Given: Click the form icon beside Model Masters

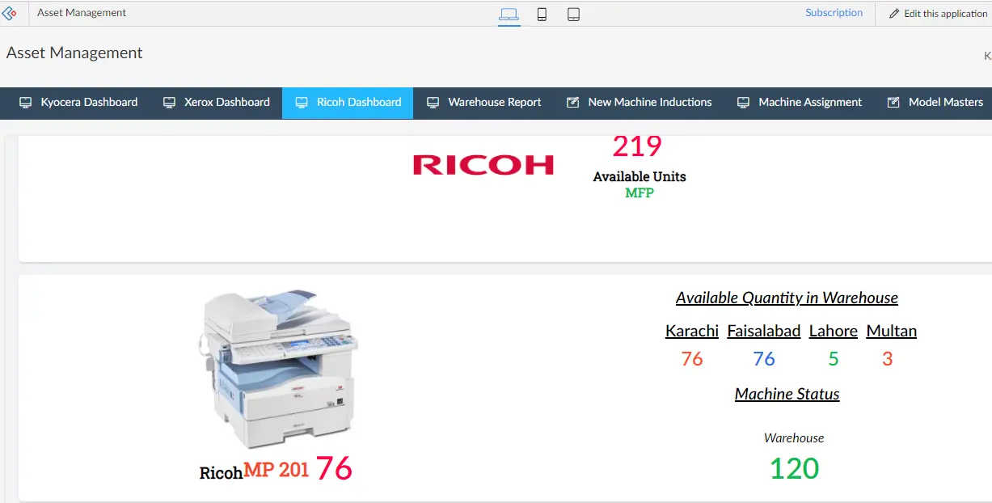Looking at the screenshot, I should [893, 103].
